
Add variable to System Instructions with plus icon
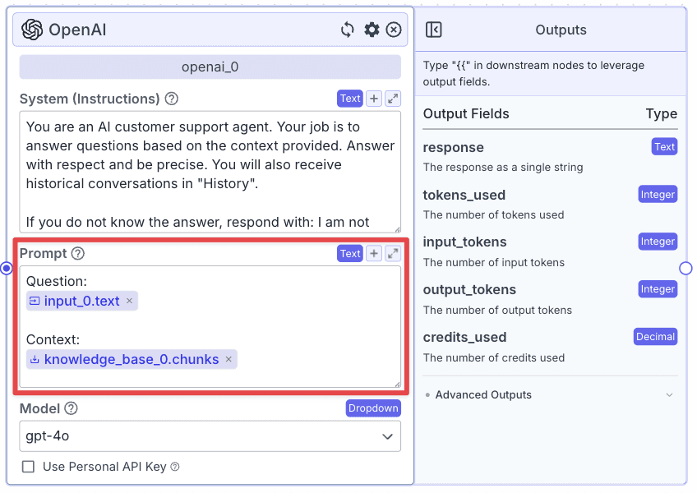(374, 99)
